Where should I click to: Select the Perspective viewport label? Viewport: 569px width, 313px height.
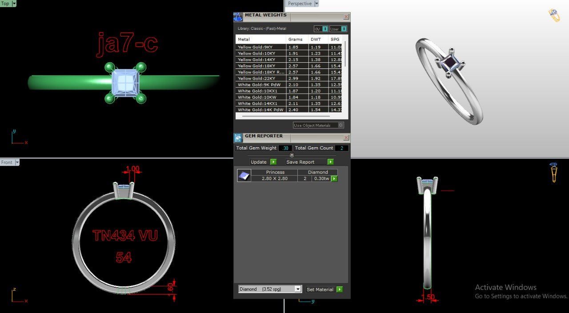[300, 3]
